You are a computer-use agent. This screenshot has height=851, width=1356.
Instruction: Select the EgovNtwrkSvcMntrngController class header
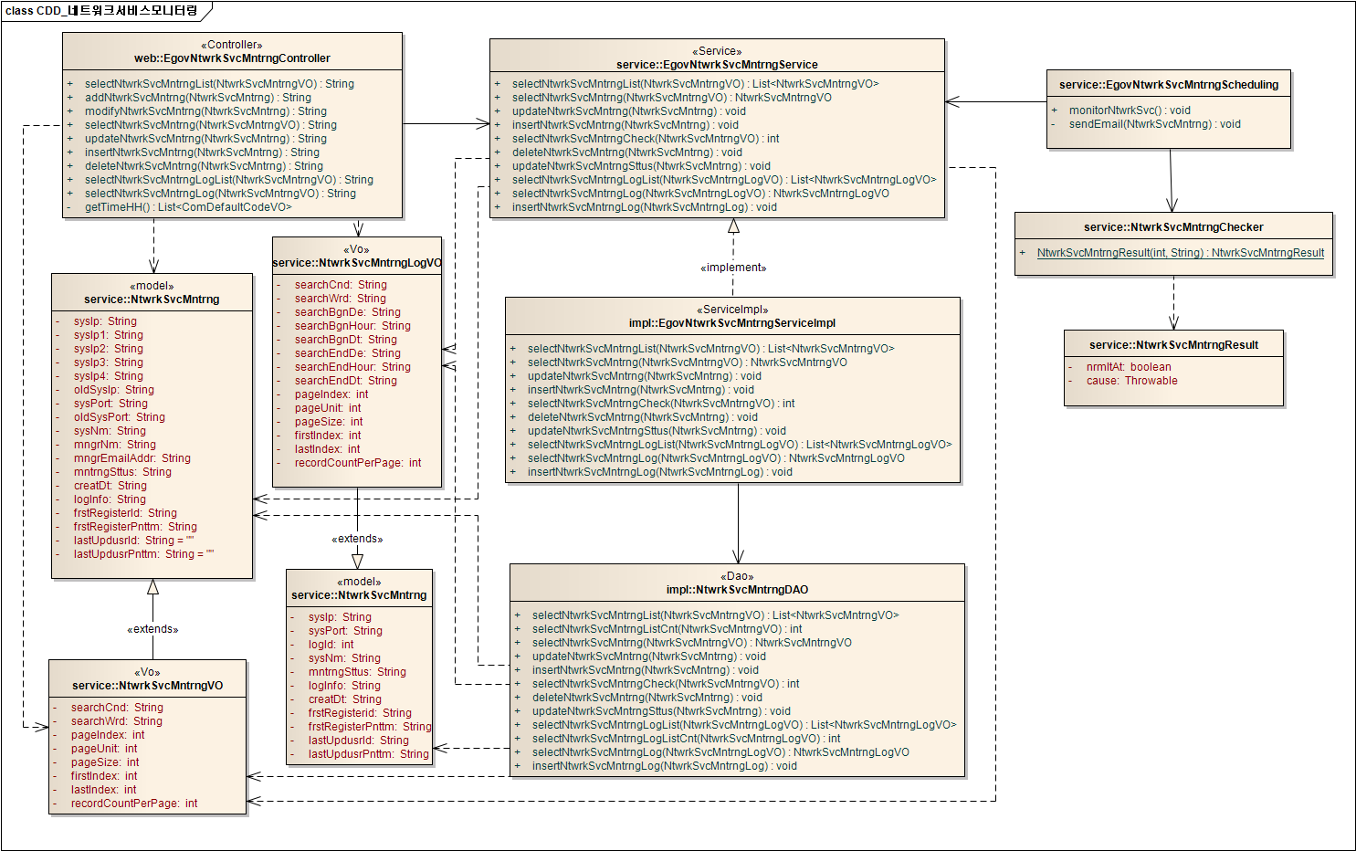(x=232, y=58)
